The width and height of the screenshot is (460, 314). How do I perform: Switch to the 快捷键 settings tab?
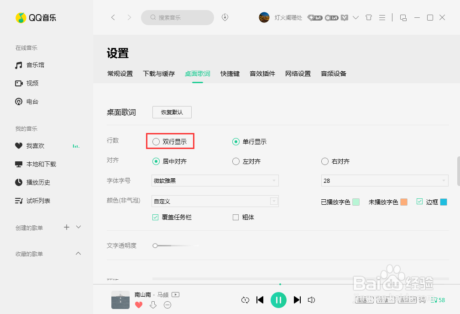230,73
